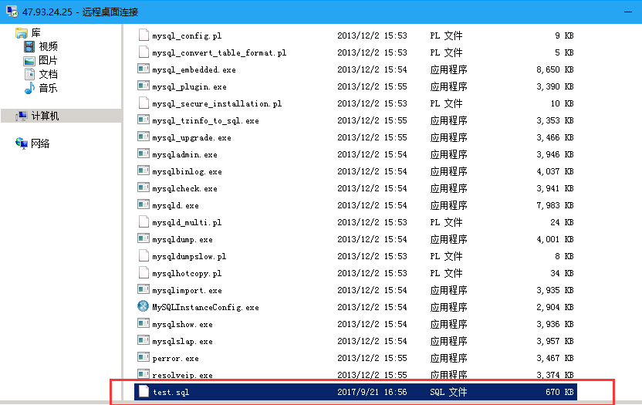Image resolution: width=642 pixels, height=405 pixels.
Task: Select mysql_upgrade.exe file entry
Action: (x=191, y=138)
